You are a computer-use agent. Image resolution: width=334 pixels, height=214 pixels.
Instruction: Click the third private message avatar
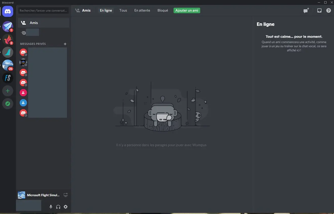pos(23,73)
